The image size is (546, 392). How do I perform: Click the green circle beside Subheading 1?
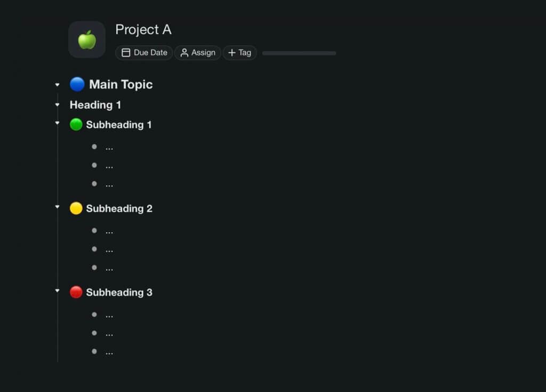tap(76, 124)
